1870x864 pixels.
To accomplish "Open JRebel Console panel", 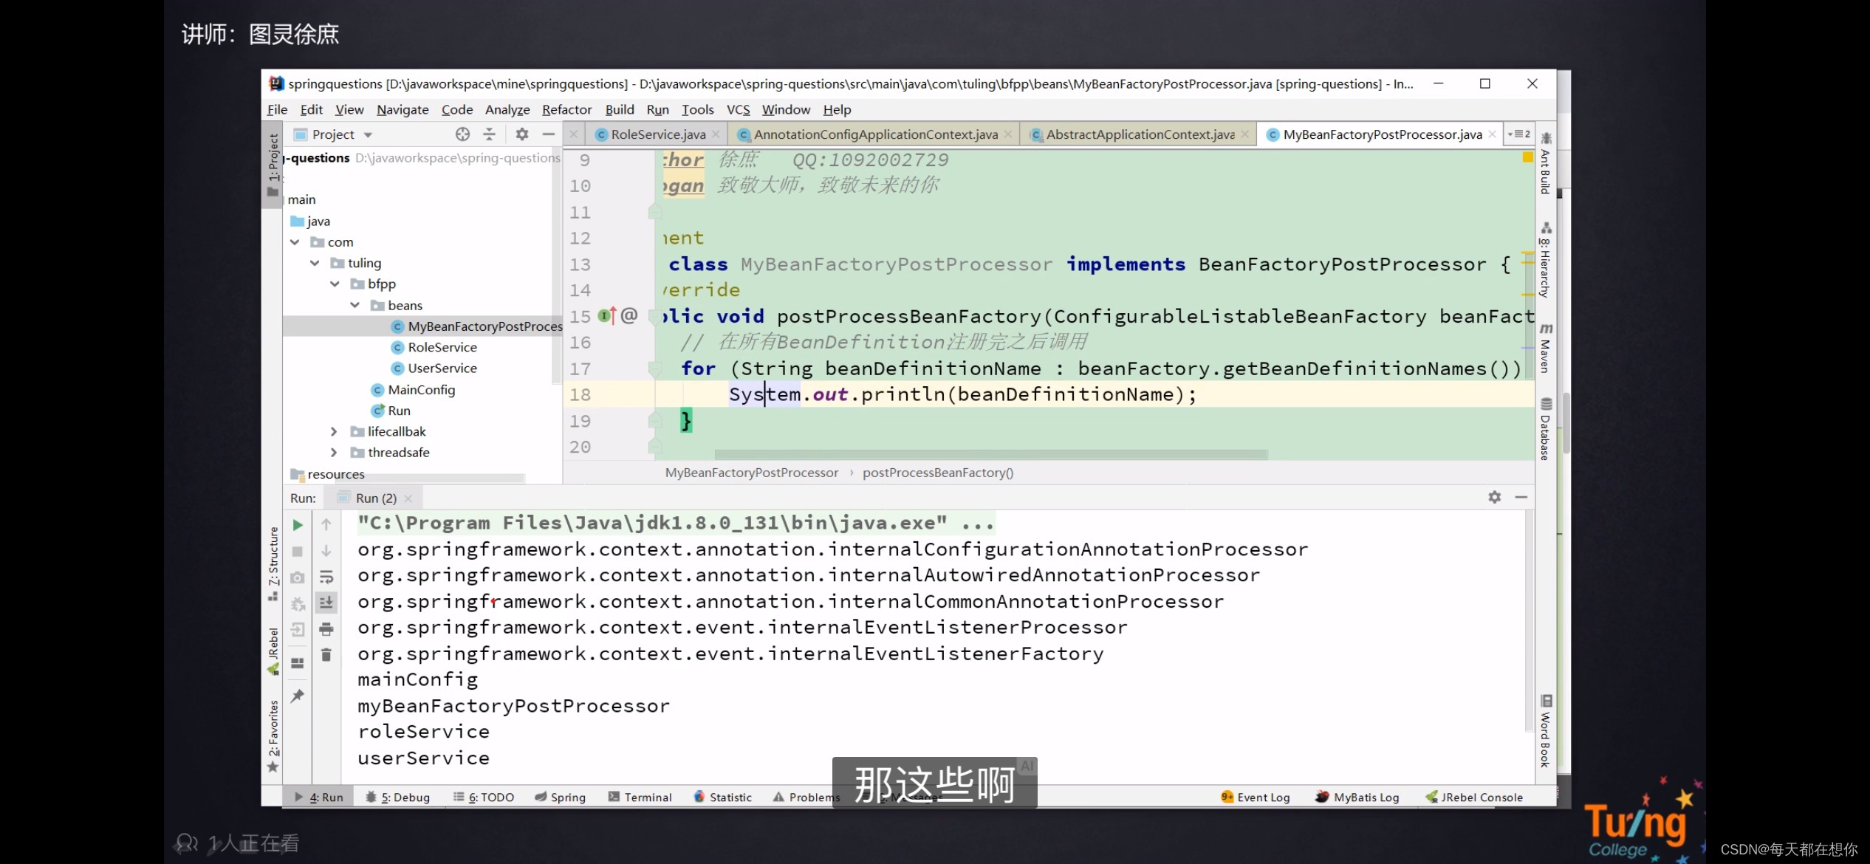I will (x=1474, y=797).
